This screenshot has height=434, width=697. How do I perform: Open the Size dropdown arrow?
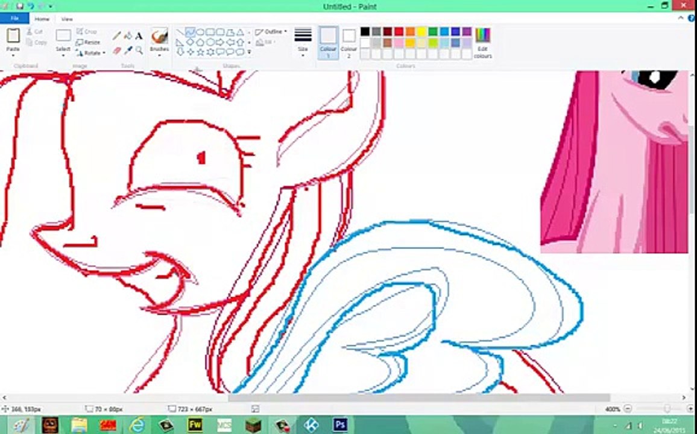303,56
